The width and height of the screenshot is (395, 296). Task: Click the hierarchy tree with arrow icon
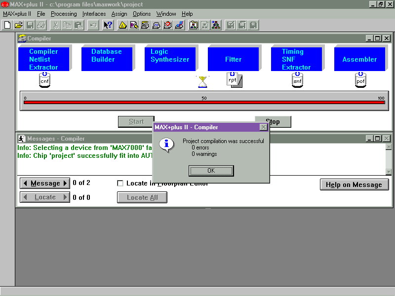[216, 25]
